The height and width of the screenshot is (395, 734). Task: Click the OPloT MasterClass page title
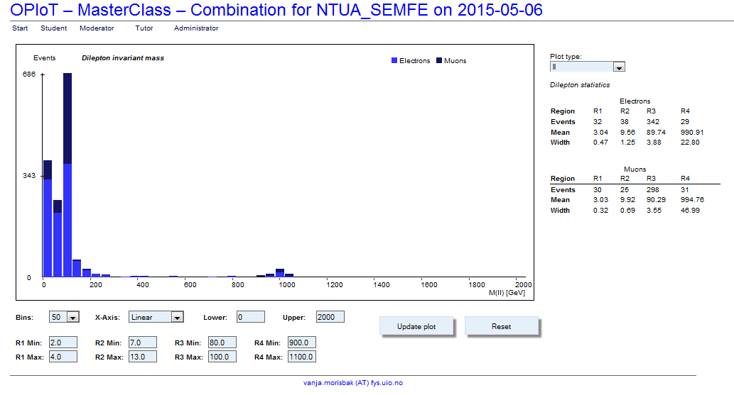(x=276, y=10)
